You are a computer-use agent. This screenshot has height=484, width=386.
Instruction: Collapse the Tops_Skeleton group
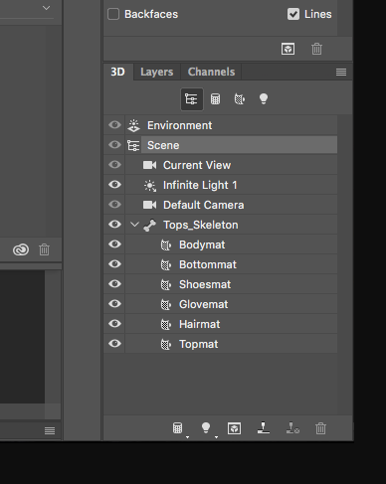coord(134,225)
